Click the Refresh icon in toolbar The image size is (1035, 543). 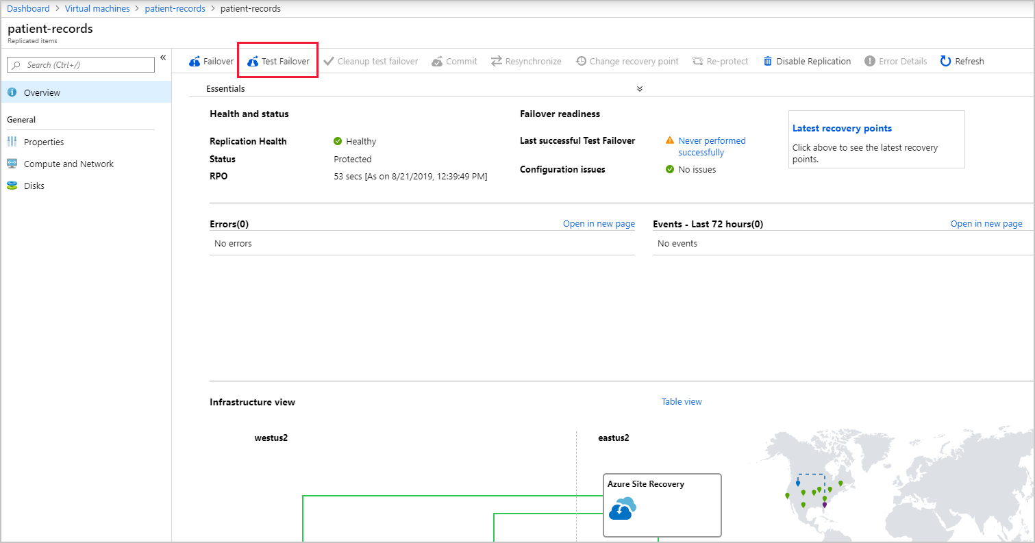tap(945, 62)
